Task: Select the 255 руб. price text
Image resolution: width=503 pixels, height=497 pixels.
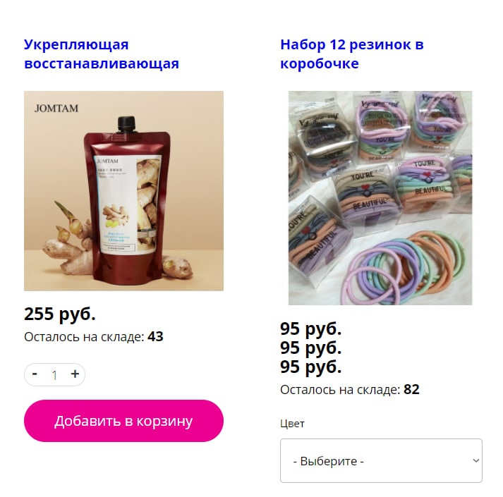Action: (x=60, y=314)
